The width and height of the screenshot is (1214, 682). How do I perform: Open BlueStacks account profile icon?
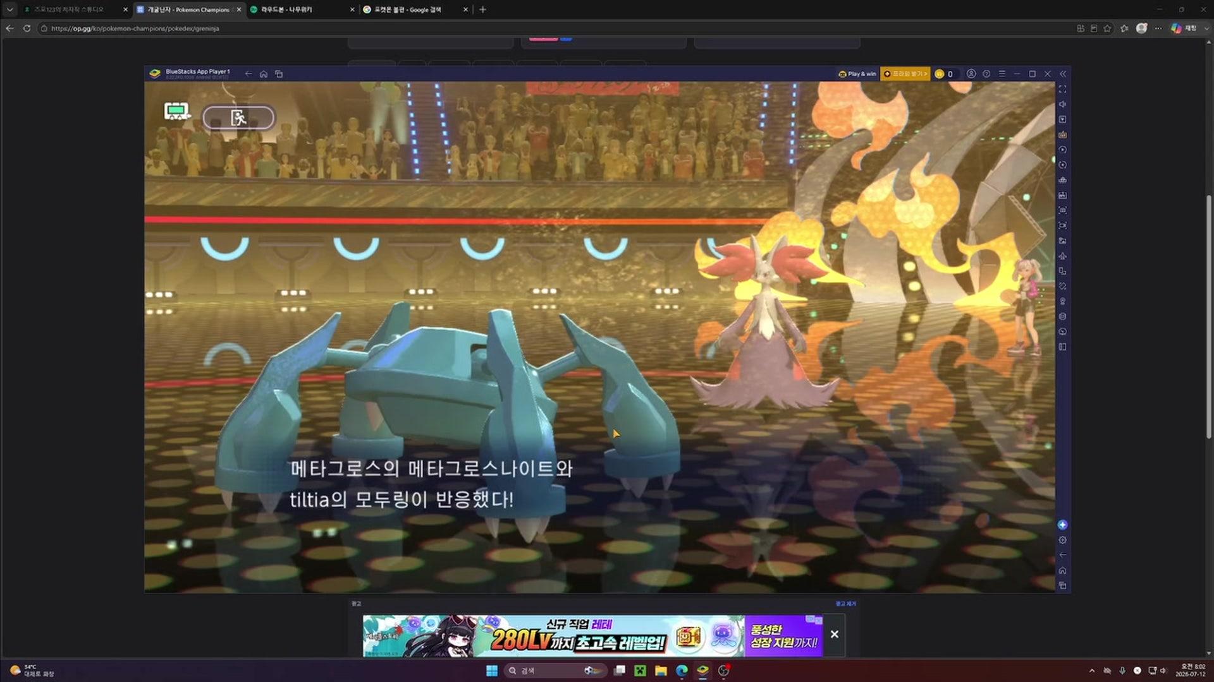coord(971,74)
